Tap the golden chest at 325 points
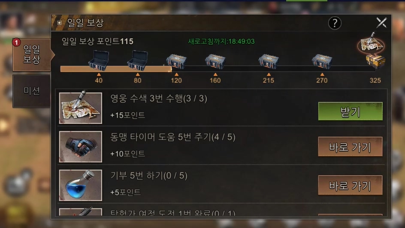Viewport: 405px width, 228px height. pyautogui.click(x=375, y=61)
